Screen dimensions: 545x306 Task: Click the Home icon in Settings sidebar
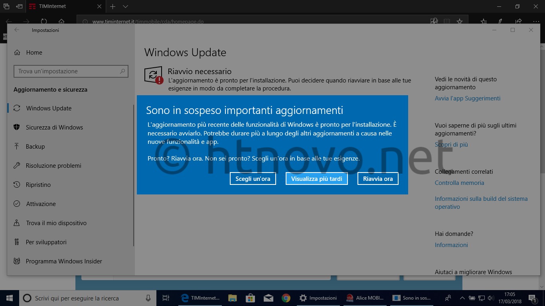[x=34, y=52]
